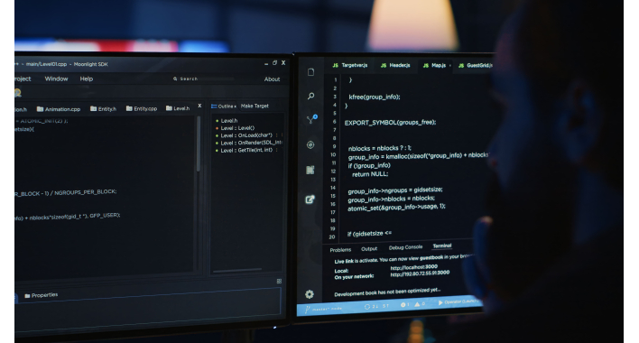
Task: Switch to the Map.js tab
Action: [434, 65]
